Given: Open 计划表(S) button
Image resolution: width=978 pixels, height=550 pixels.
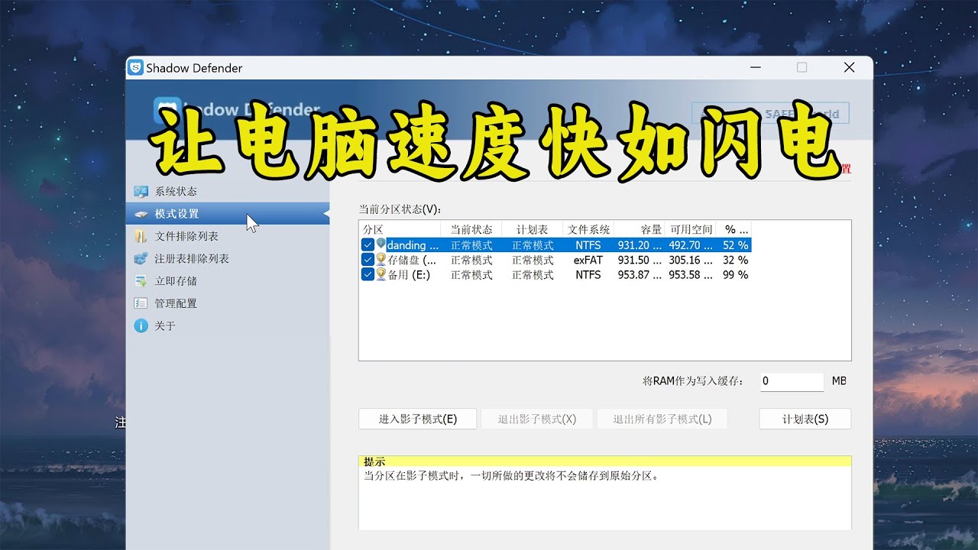Looking at the screenshot, I should (805, 419).
